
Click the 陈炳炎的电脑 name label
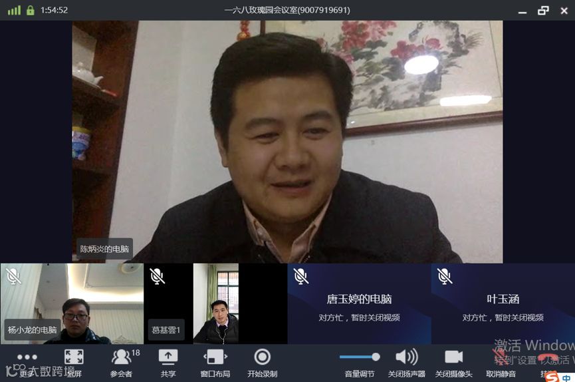tap(104, 249)
